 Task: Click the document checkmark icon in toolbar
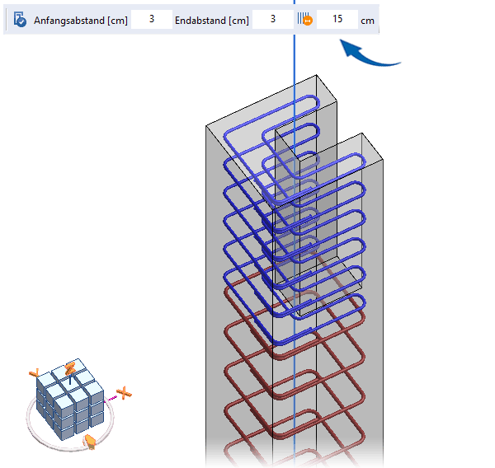click(x=20, y=20)
